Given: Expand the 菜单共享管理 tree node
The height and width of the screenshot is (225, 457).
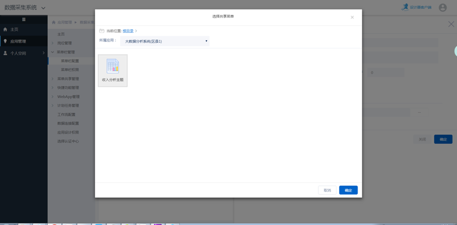Looking at the screenshot, I should (x=52, y=79).
